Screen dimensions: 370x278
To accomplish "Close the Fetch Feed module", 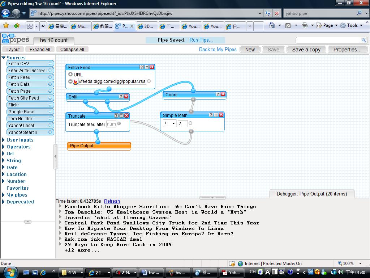I will 152,67.
